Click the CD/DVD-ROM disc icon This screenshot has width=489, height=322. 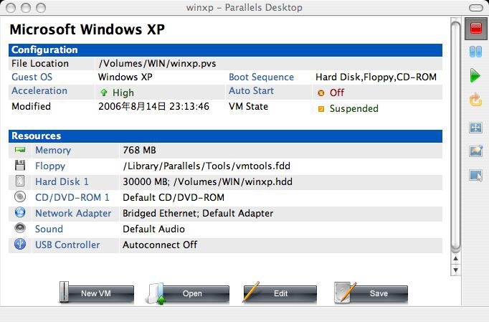tap(20, 197)
